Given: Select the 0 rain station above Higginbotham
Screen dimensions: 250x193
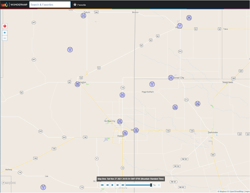Looking at the screenshot, I should [x=152, y=84].
